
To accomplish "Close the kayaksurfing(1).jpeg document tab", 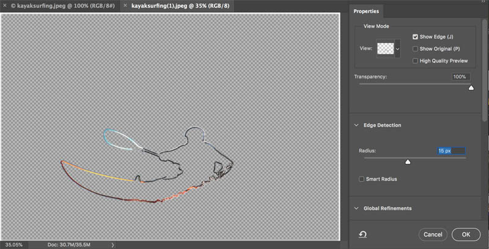I will 125,6.
